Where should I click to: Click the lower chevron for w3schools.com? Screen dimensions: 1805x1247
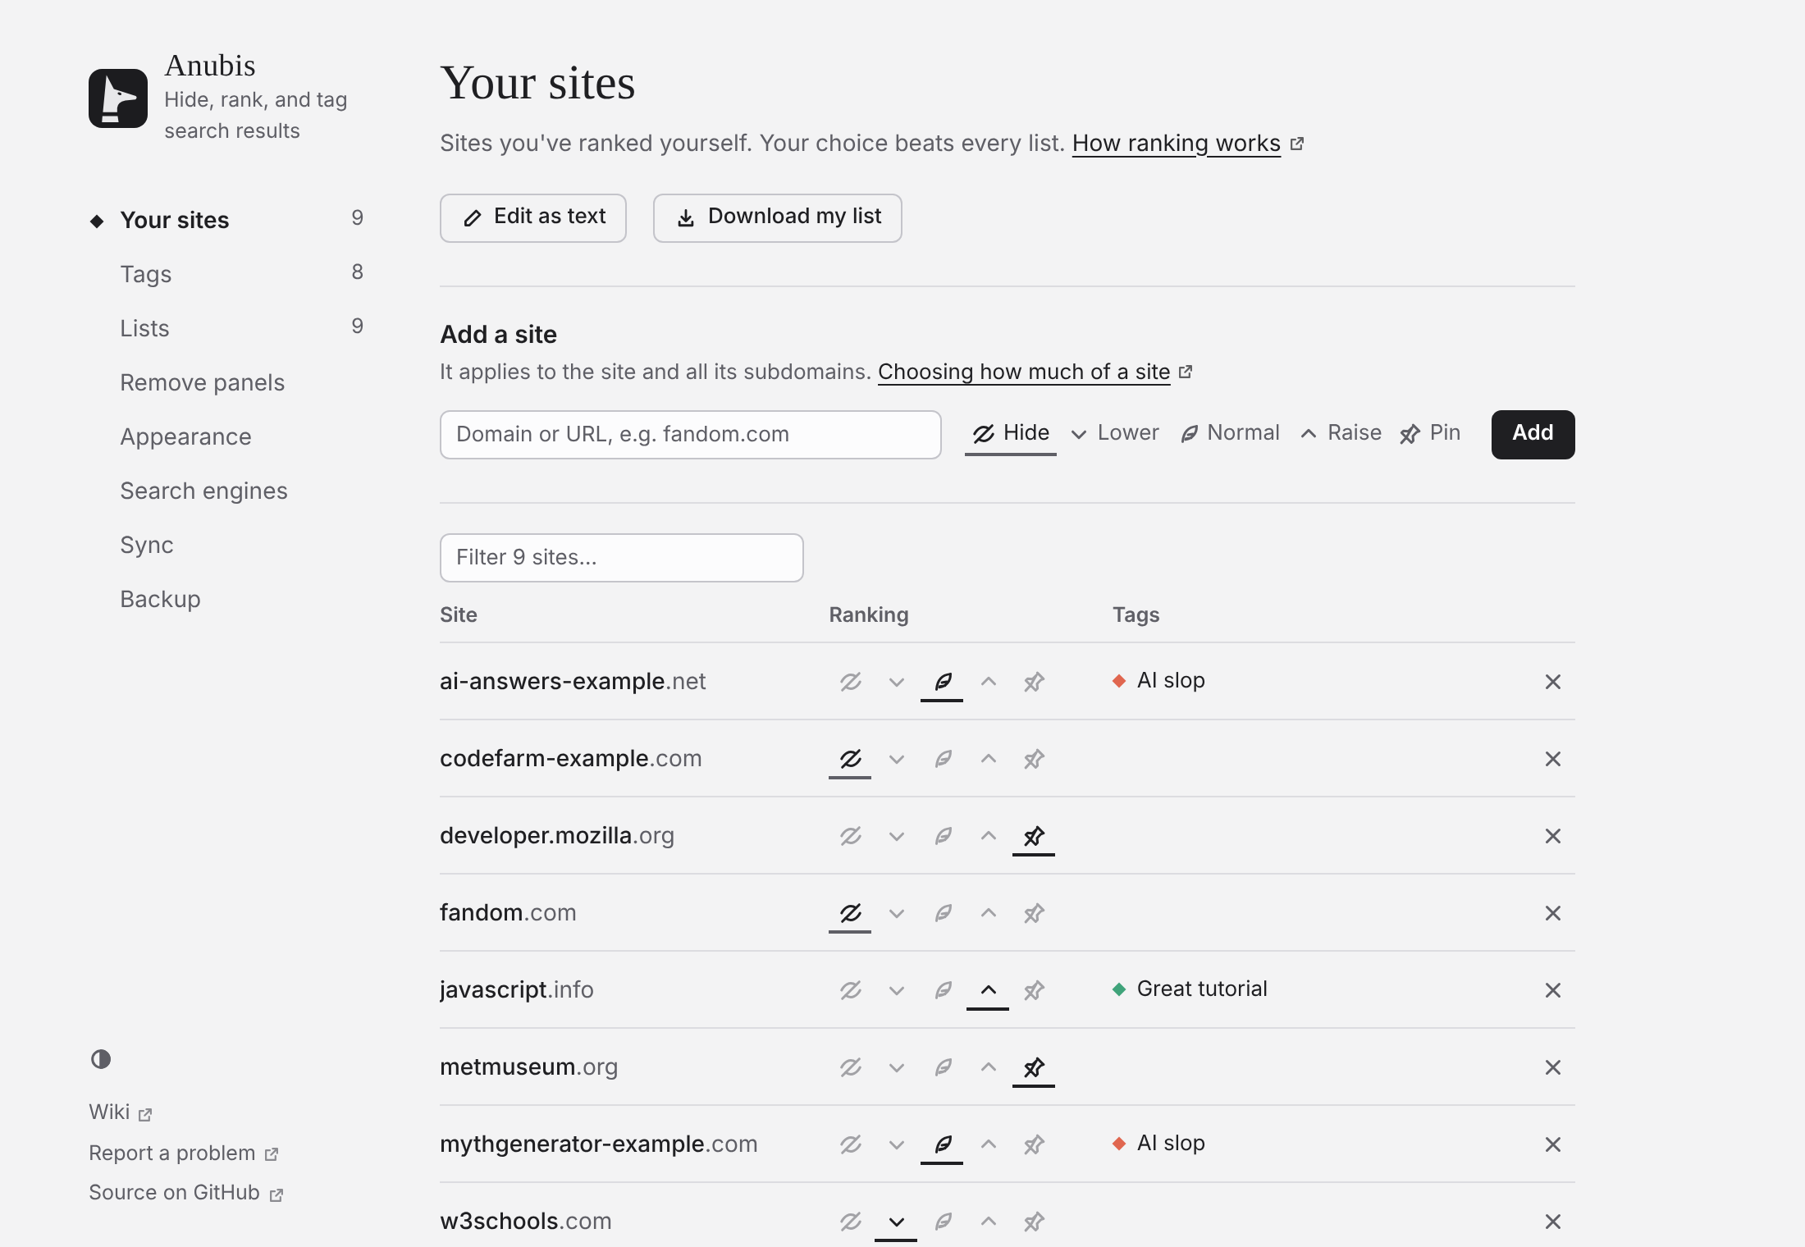tap(896, 1222)
